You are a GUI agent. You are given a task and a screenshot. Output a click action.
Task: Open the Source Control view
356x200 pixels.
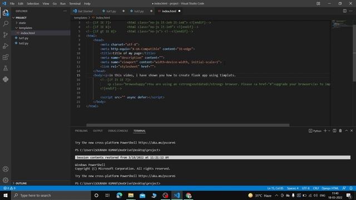tap(6, 34)
